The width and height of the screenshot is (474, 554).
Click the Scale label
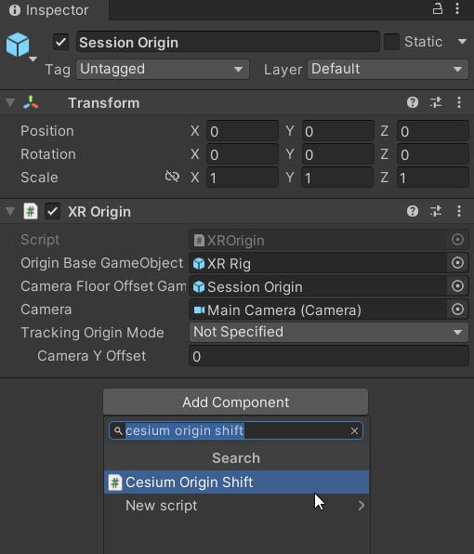click(39, 178)
